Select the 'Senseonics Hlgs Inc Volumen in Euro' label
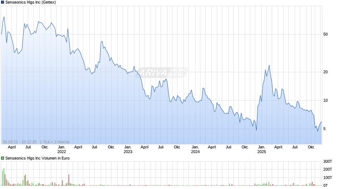 pos(37,158)
